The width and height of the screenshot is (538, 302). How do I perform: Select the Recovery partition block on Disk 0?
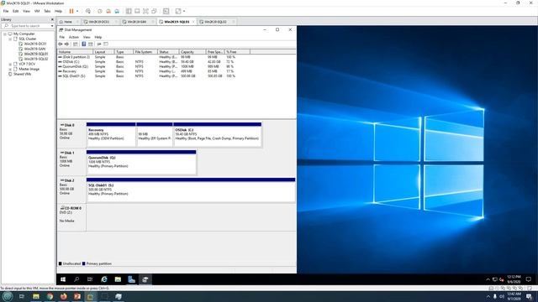click(x=111, y=134)
